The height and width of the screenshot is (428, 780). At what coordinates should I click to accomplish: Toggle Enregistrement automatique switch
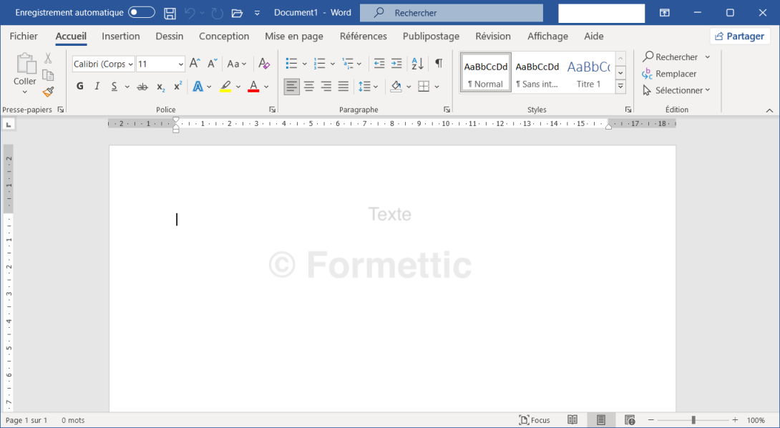pos(142,13)
